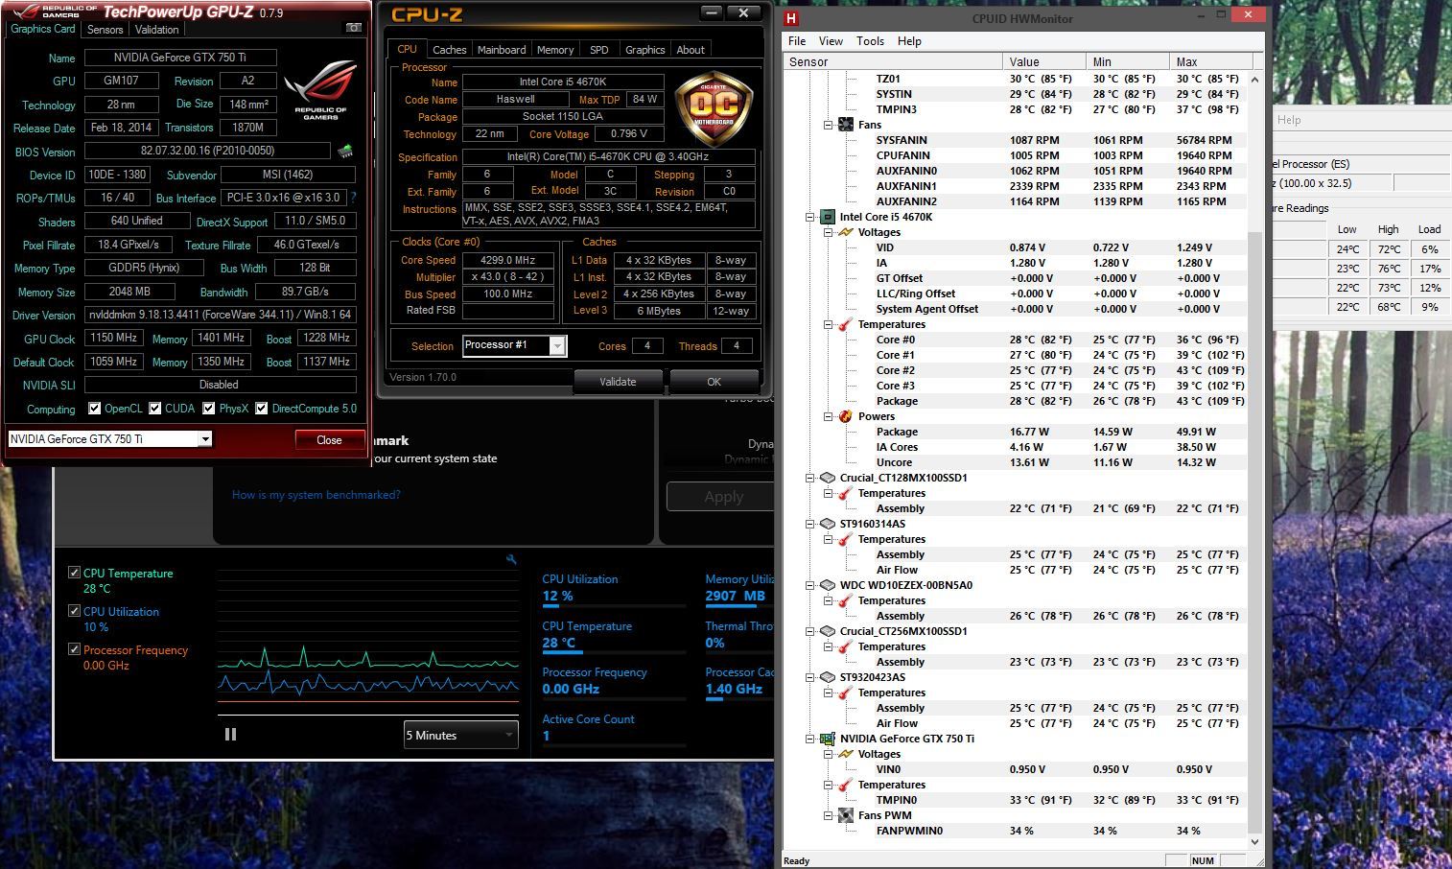Open the Caches tab in CPU-Z
The height and width of the screenshot is (869, 1452).
[x=449, y=50]
